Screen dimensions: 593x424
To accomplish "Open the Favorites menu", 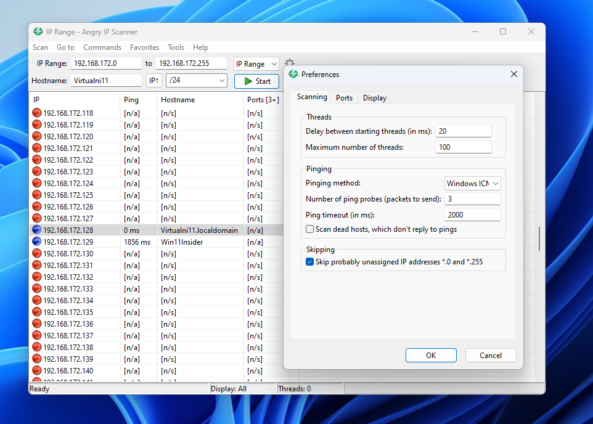I will (x=144, y=47).
